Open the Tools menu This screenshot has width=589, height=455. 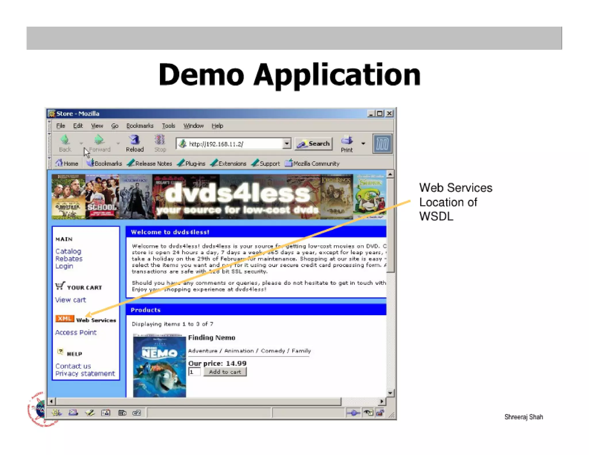(168, 126)
